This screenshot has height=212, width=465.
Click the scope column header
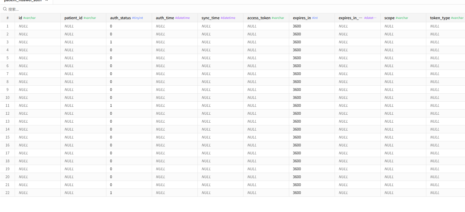(x=403, y=18)
